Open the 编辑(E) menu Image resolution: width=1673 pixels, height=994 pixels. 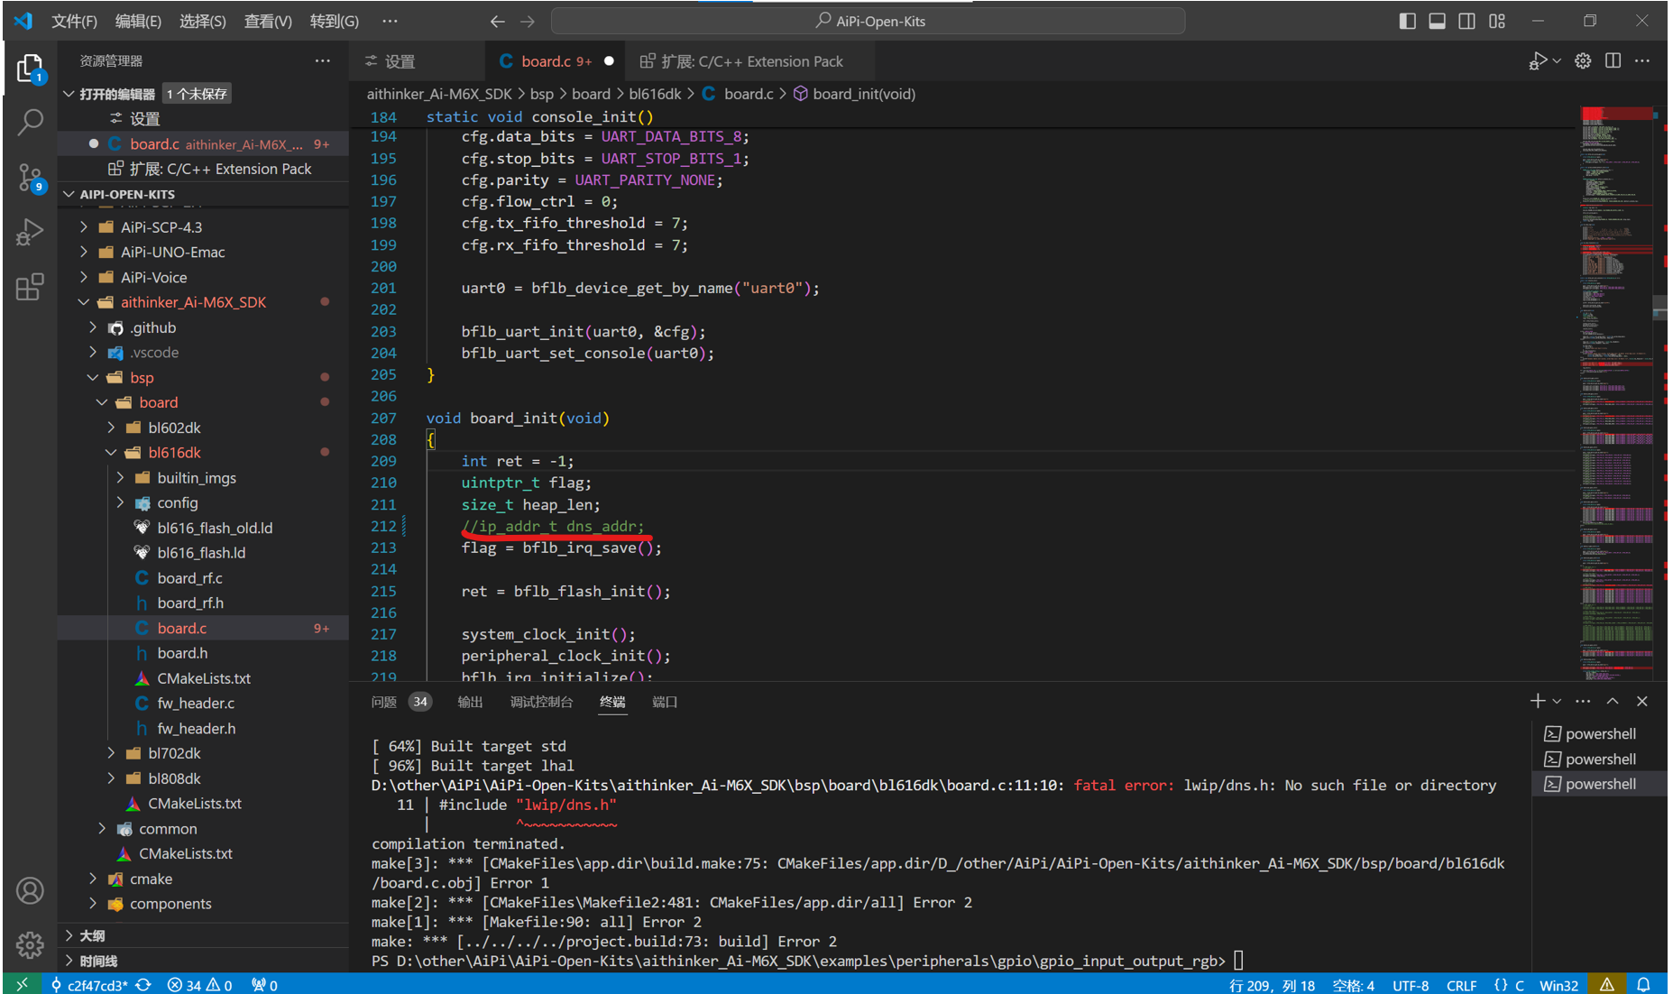tap(138, 21)
